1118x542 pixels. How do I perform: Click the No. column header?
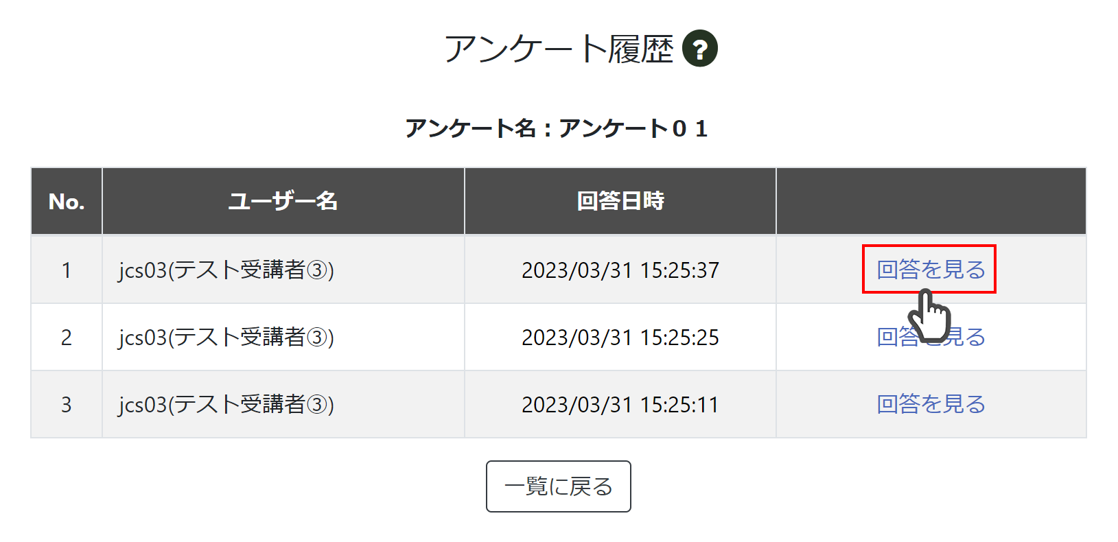pos(67,201)
